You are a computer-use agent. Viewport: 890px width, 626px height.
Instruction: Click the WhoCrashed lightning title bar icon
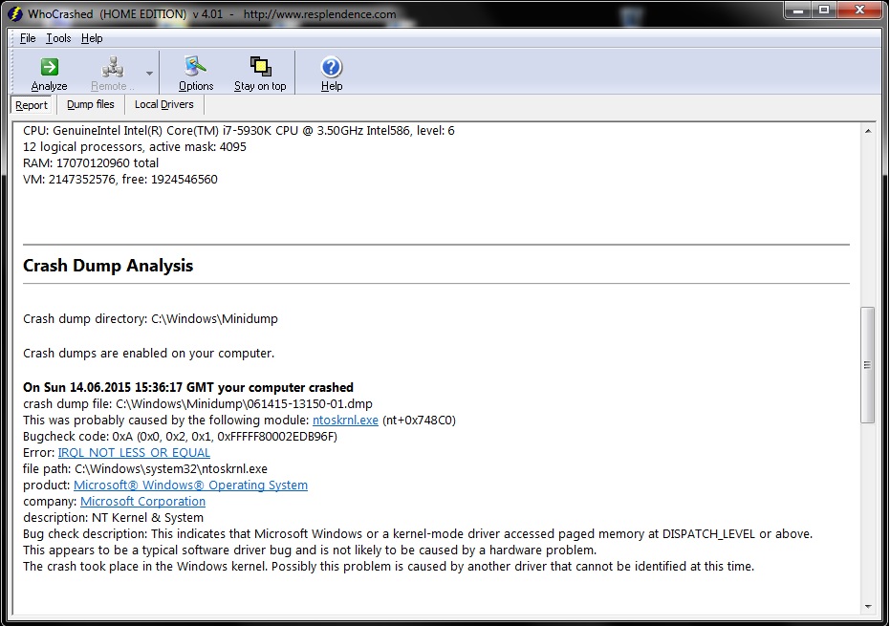(x=15, y=13)
